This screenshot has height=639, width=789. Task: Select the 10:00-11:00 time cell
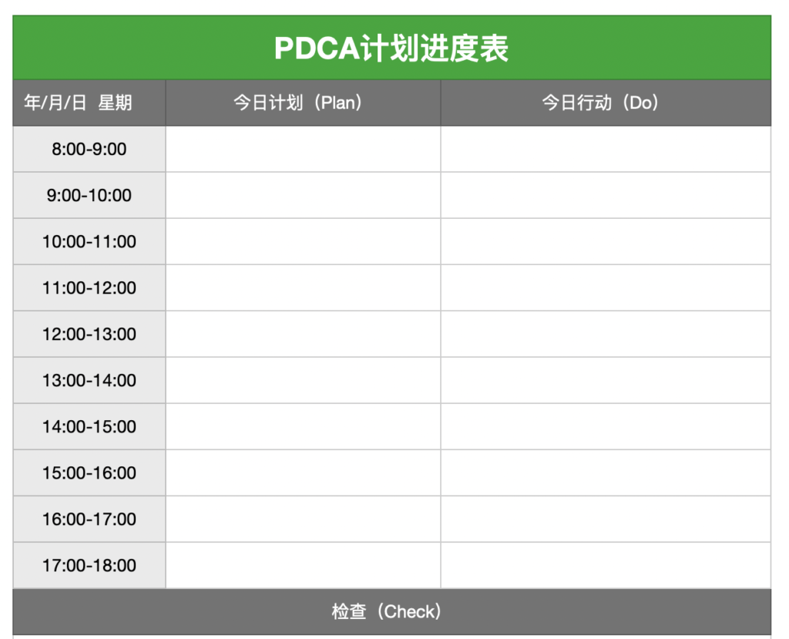click(x=89, y=241)
